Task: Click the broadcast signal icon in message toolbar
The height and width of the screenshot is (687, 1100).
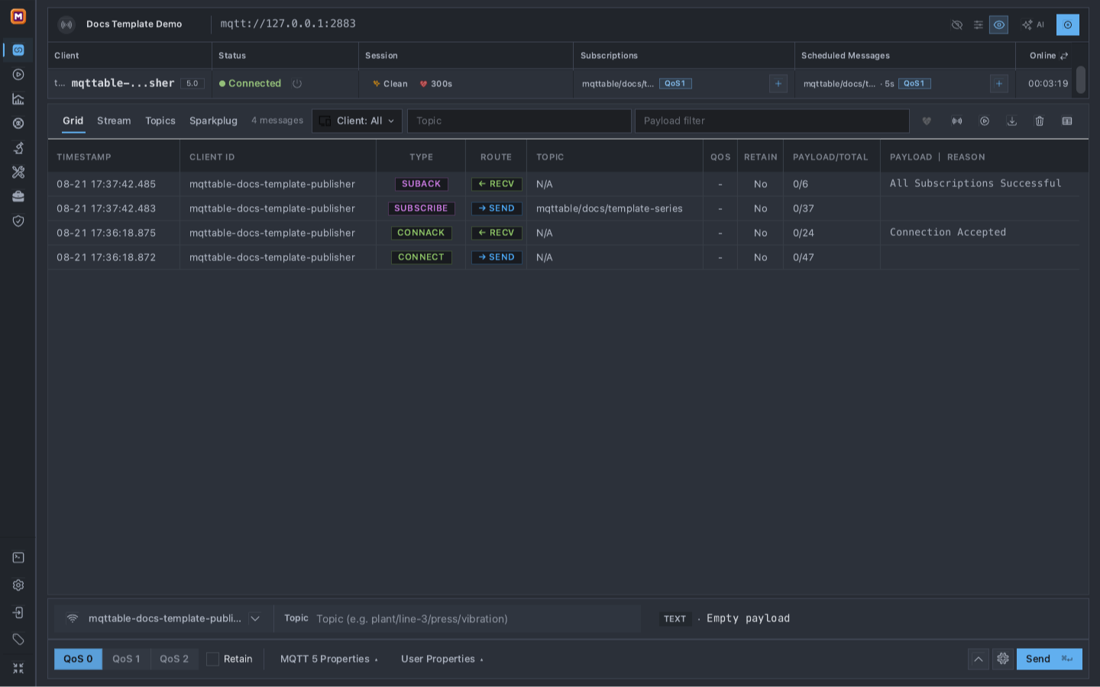Action: pos(957,121)
